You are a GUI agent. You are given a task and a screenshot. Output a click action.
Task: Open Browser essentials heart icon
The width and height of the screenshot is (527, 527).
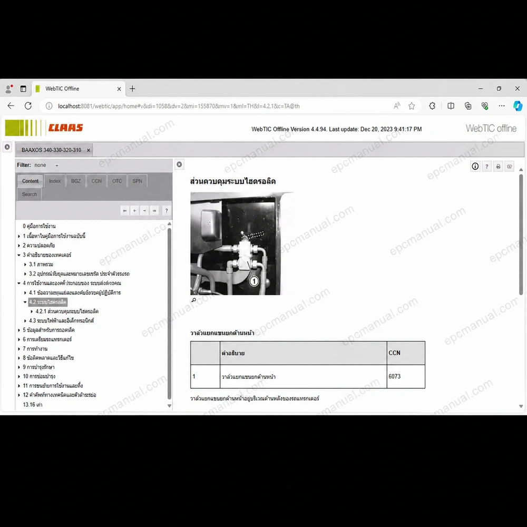pos(485,106)
